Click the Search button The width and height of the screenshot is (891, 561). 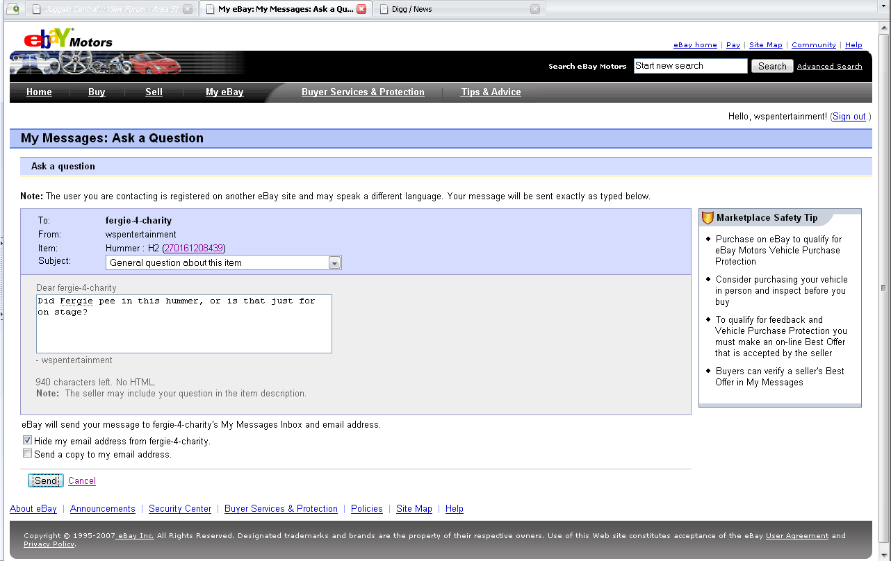(x=772, y=66)
